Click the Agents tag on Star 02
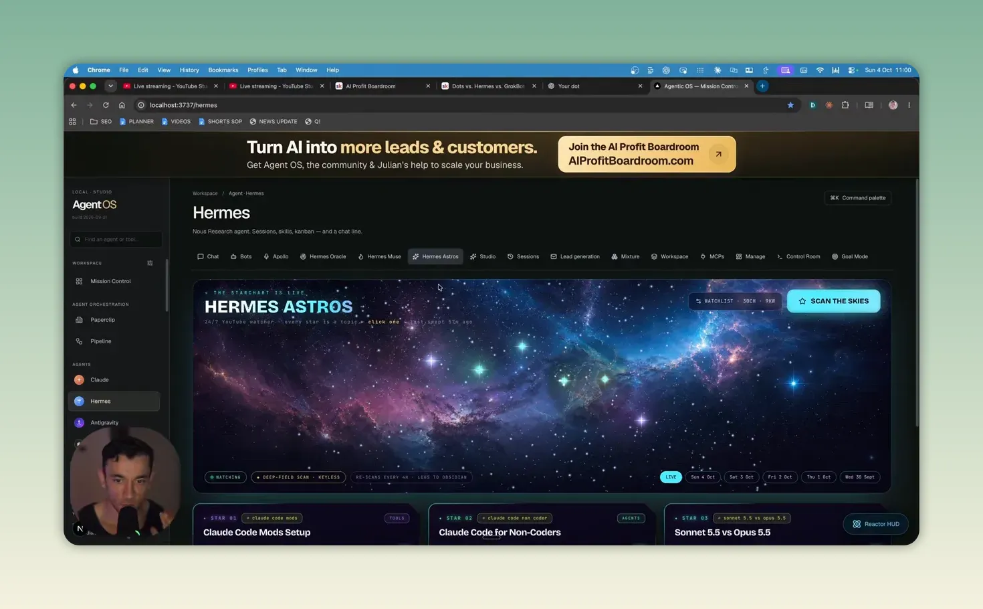The image size is (983, 609). point(631,518)
